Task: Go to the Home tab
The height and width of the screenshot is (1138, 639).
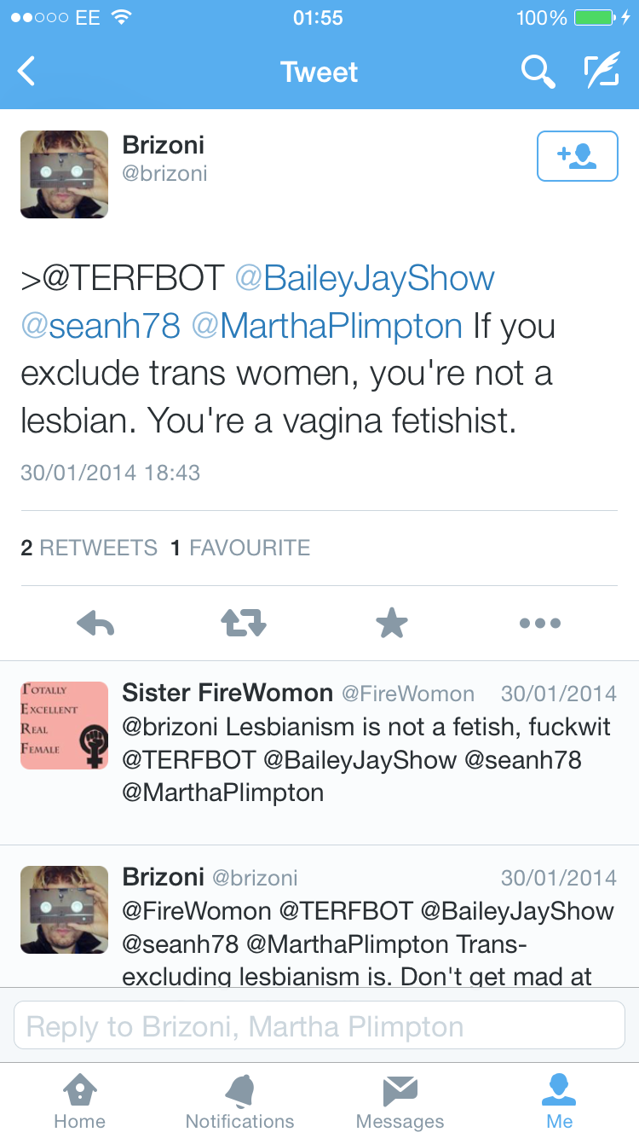Action: coord(79,1101)
